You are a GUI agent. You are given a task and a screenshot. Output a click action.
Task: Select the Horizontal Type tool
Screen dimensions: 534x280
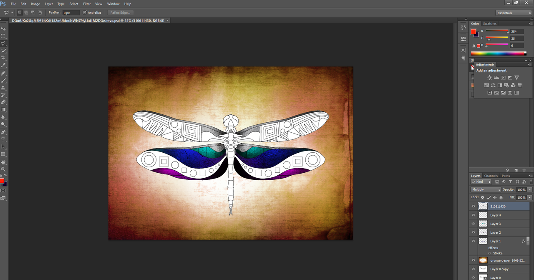click(x=3, y=139)
